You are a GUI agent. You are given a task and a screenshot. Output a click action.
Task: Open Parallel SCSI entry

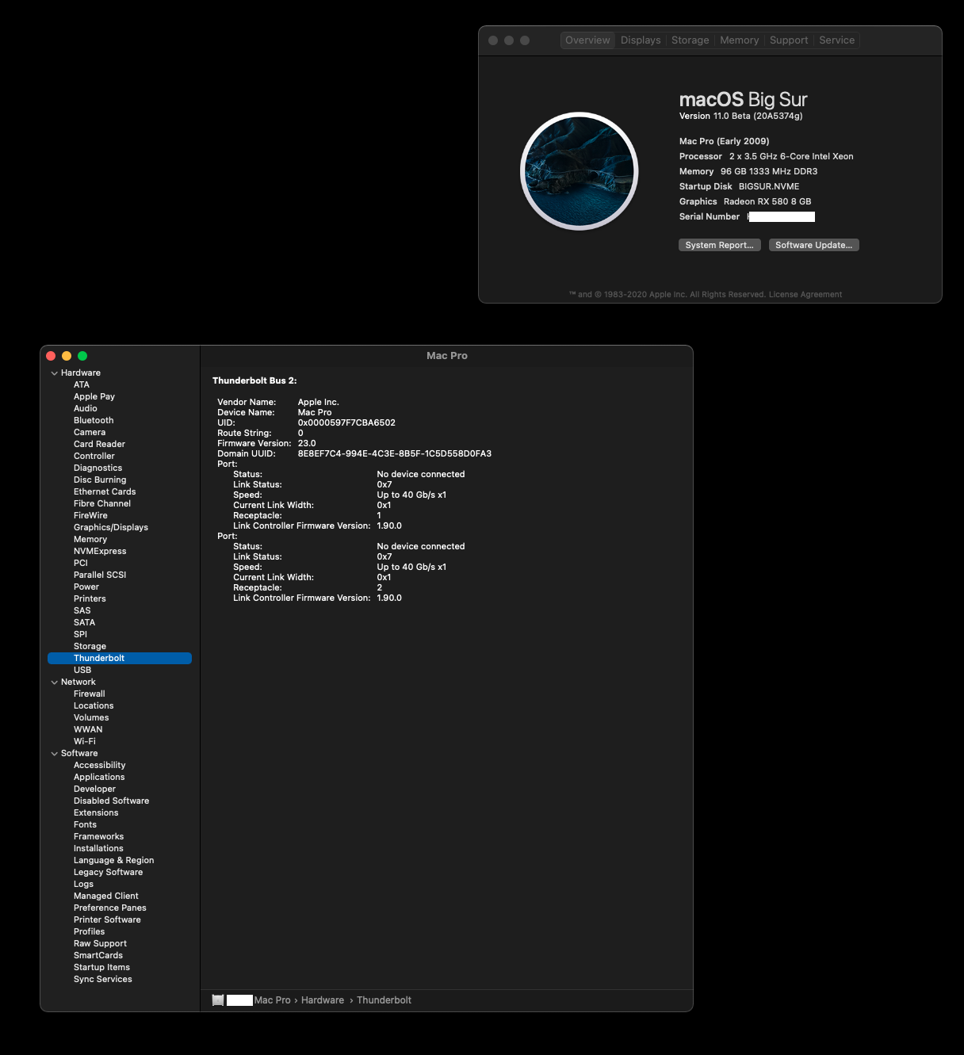[100, 575]
